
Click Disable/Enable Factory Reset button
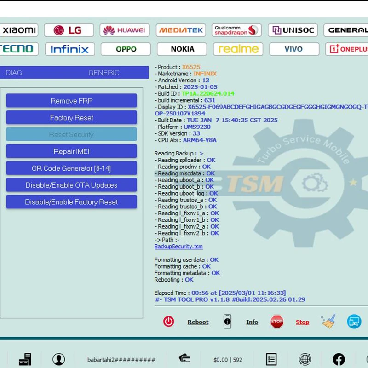click(71, 202)
